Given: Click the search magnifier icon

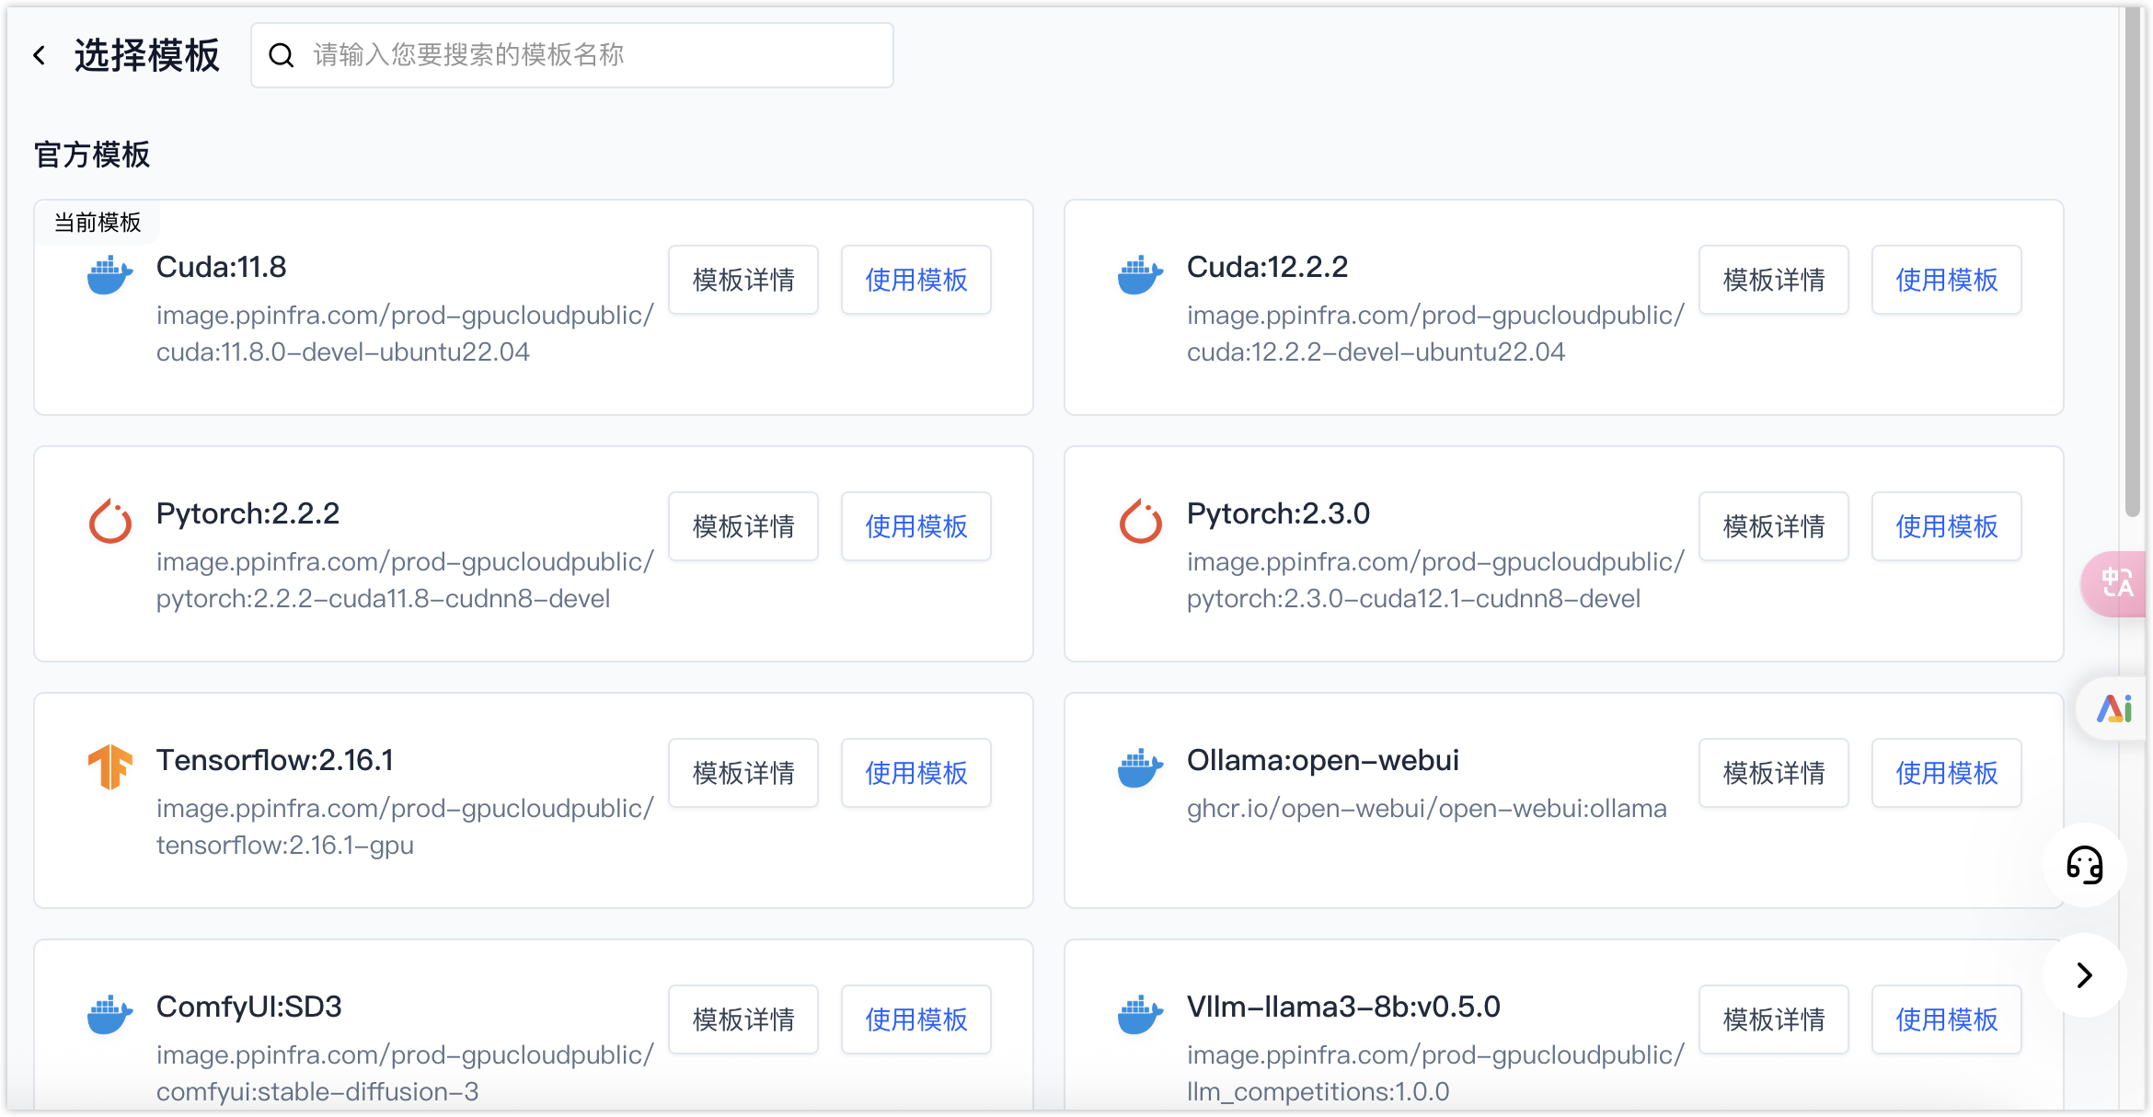Looking at the screenshot, I should [x=282, y=56].
